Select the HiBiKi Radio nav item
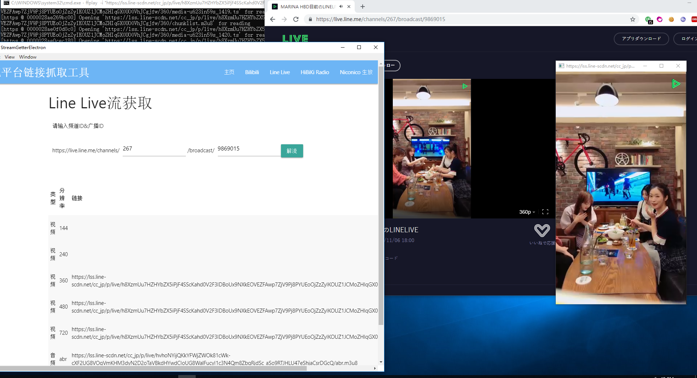The height and width of the screenshot is (378, 697). (315, 72)
